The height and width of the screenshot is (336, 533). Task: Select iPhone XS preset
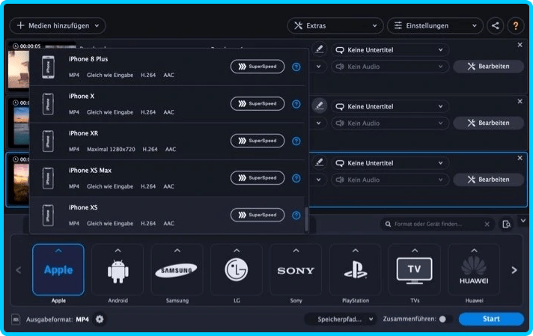167,215
